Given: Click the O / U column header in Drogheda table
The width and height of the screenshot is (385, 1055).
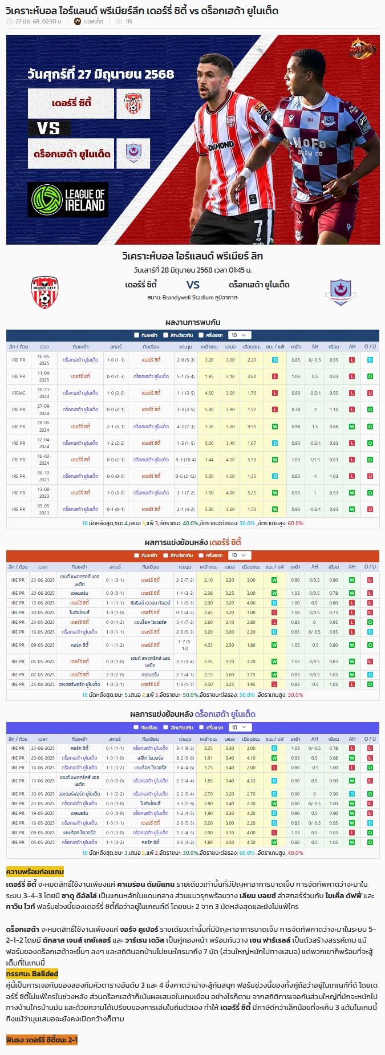Looking at the screenshot, I should pos(370,739).
